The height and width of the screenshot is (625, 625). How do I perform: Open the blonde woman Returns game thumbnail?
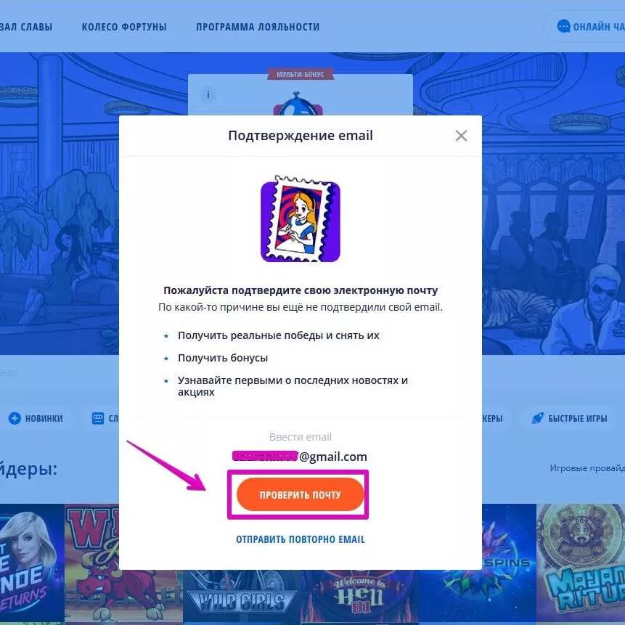tap(32, 563)
